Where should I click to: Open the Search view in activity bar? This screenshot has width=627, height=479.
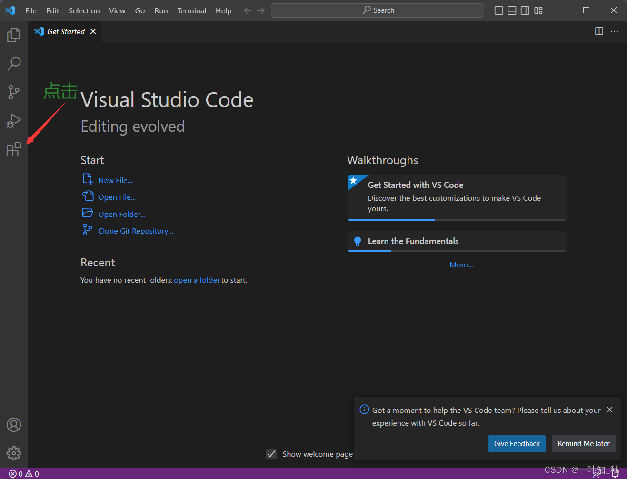14,63
